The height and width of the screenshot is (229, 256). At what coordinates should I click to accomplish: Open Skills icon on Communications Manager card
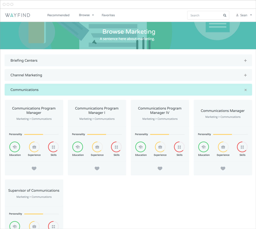coord(242,147)
